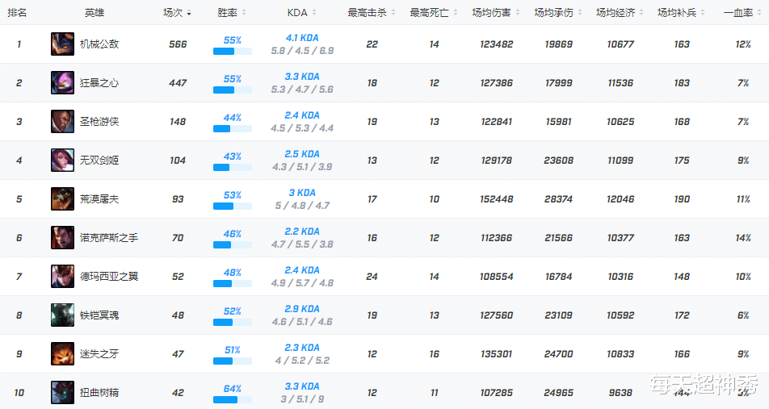Screen dimensions: 769x409
Task: Open the 诺克萨斯之手 hero portrait
Action: point(62,237)
